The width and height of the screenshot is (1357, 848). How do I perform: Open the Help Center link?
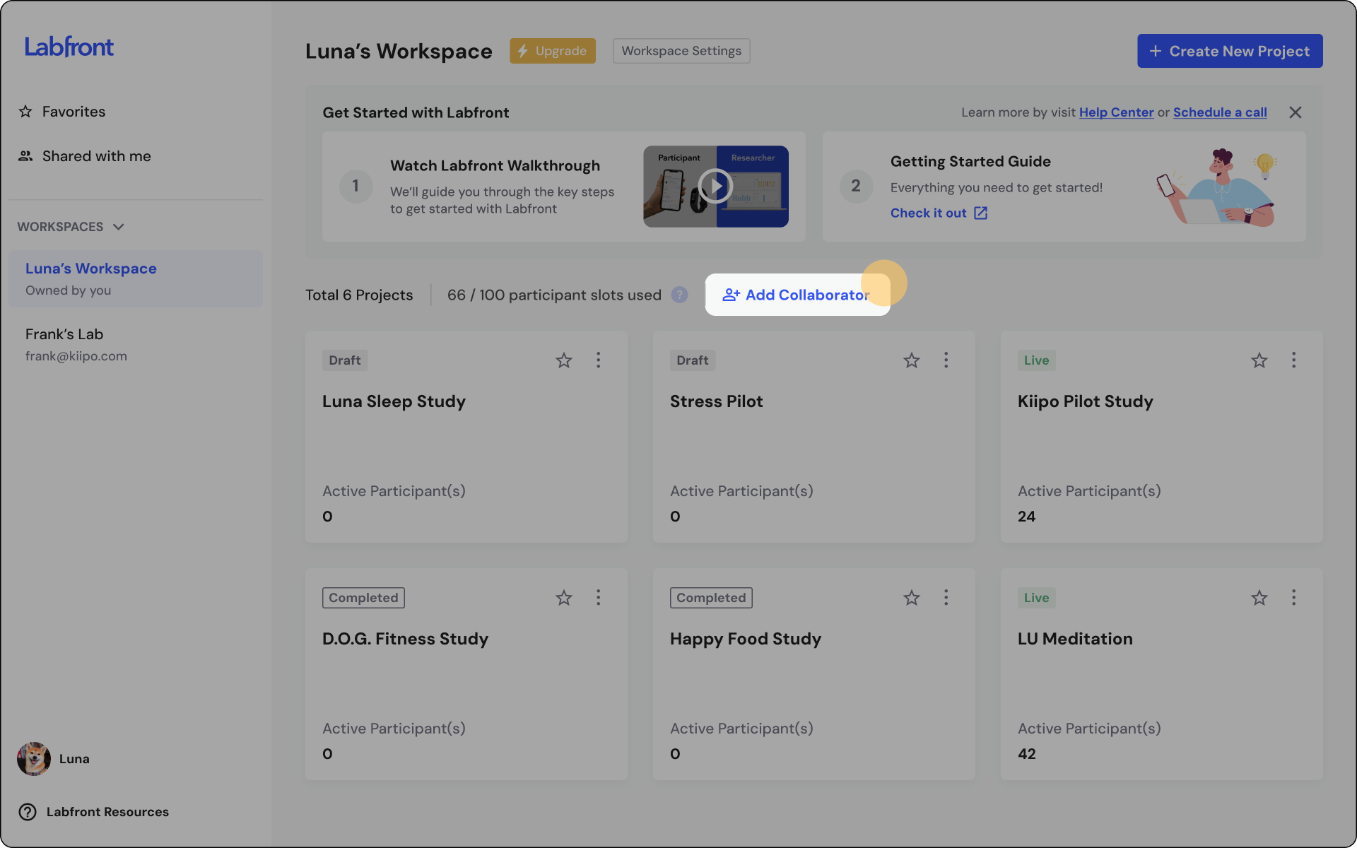(1115, 112)
